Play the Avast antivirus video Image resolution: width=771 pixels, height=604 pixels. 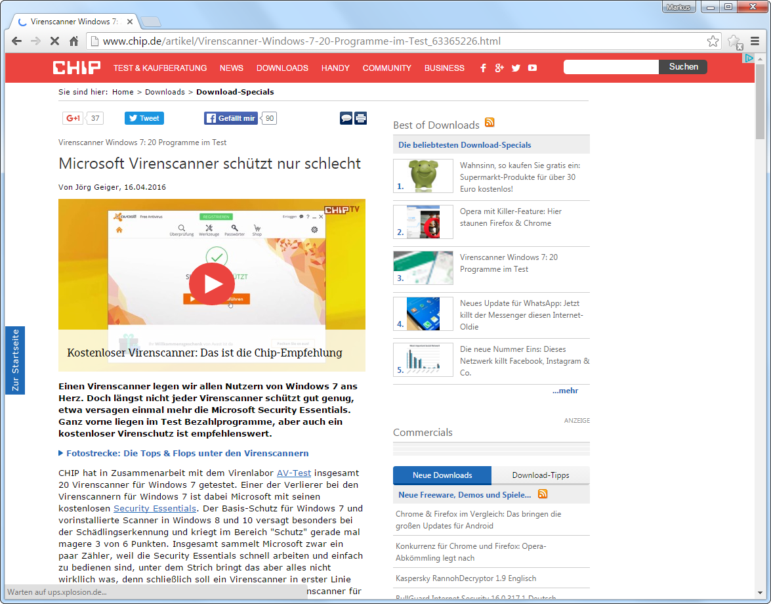[x=211, y=284]
